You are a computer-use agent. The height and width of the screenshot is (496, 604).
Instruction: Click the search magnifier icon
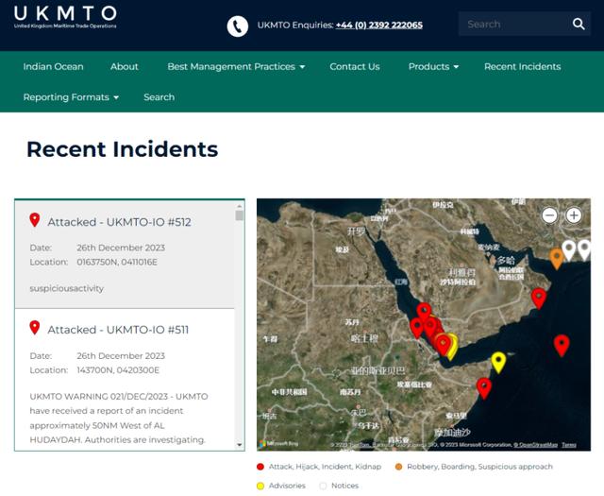coord(579,24)
